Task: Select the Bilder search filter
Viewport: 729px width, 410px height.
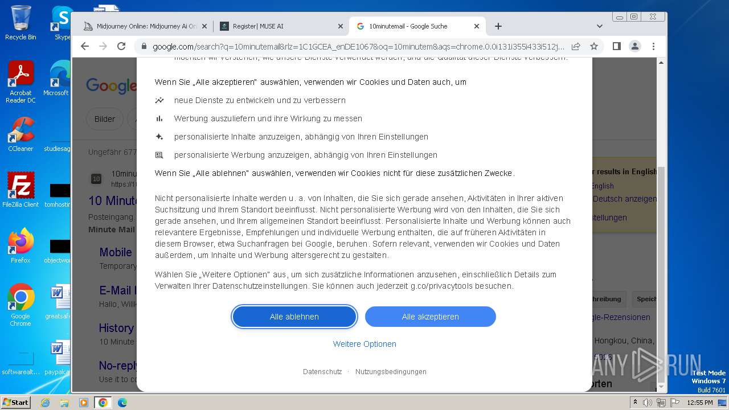Action: pos(105,119)
